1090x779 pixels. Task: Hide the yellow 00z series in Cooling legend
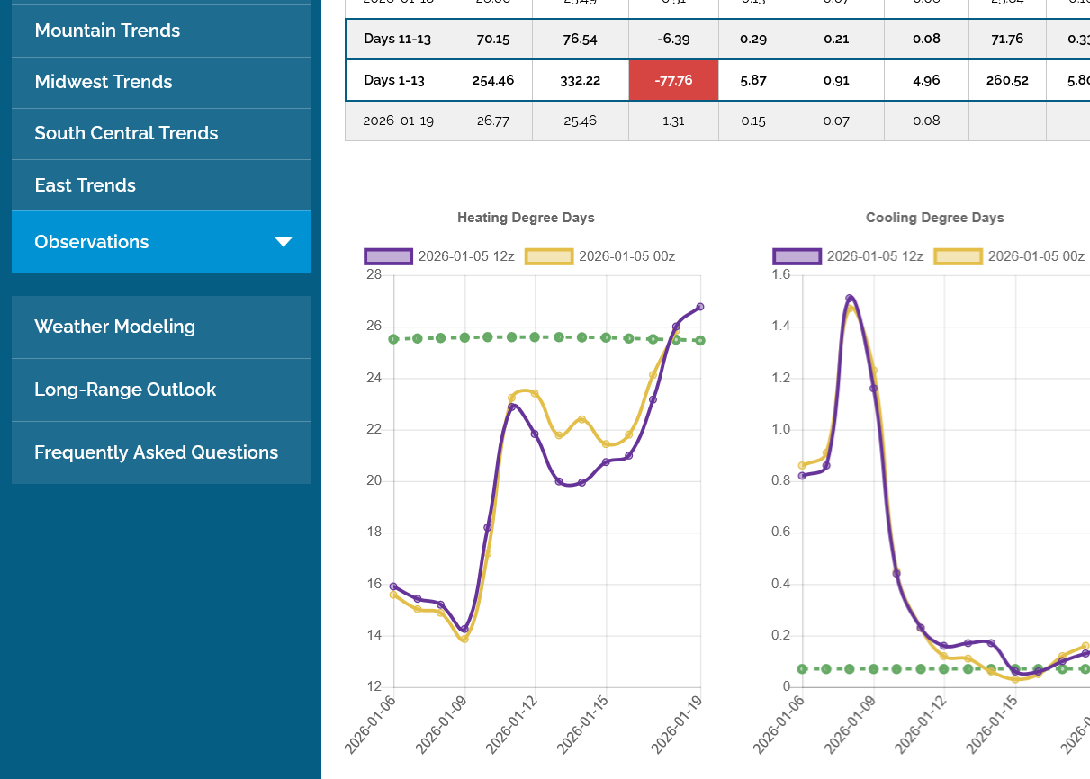[x=959, y=256]
